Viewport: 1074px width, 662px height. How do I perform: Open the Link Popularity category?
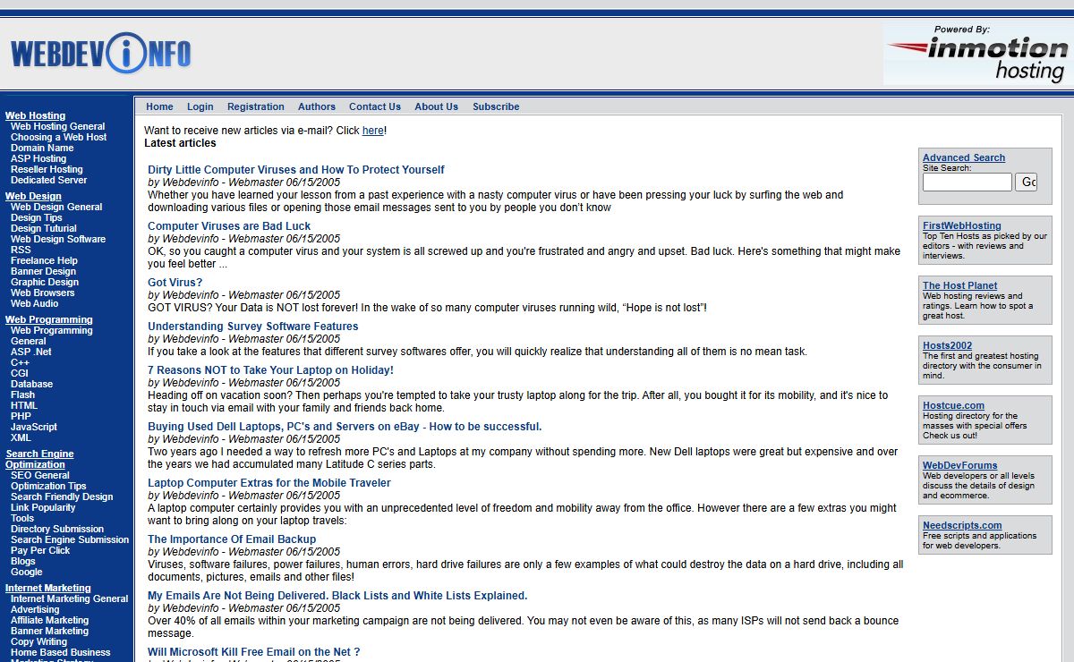(44, 508)
